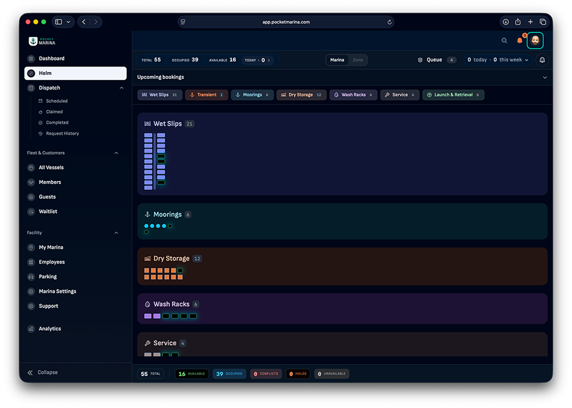
Task: Click the Queue count 4 badge
Action: [x=451, y=60]
